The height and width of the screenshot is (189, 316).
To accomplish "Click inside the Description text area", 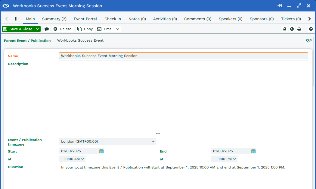I will 183,96.
